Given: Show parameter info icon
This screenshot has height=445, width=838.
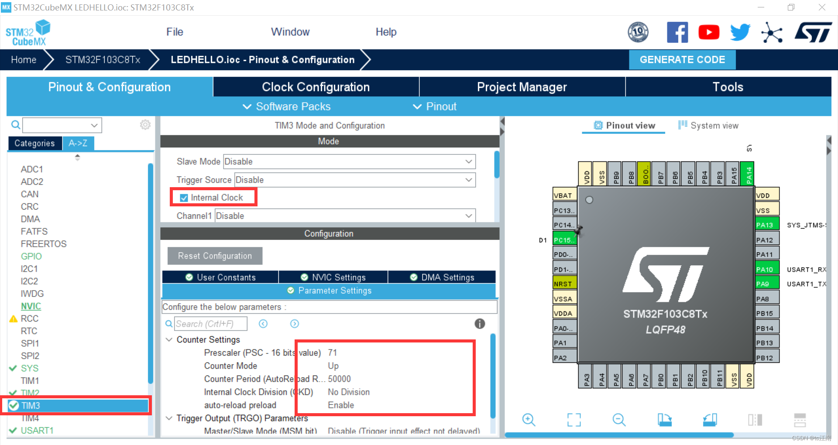Looking at the screenshot, I should [480, 324].
